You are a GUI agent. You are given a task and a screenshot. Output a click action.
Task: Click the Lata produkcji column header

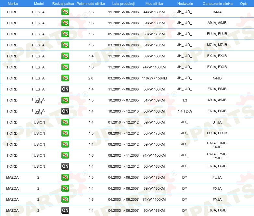[x=123, y=4]
